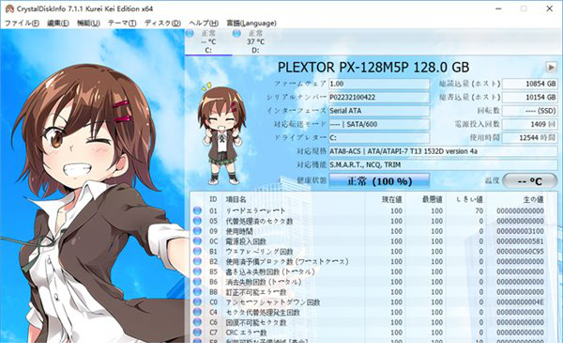Open the 言語(Language) menu

(251, 23)
